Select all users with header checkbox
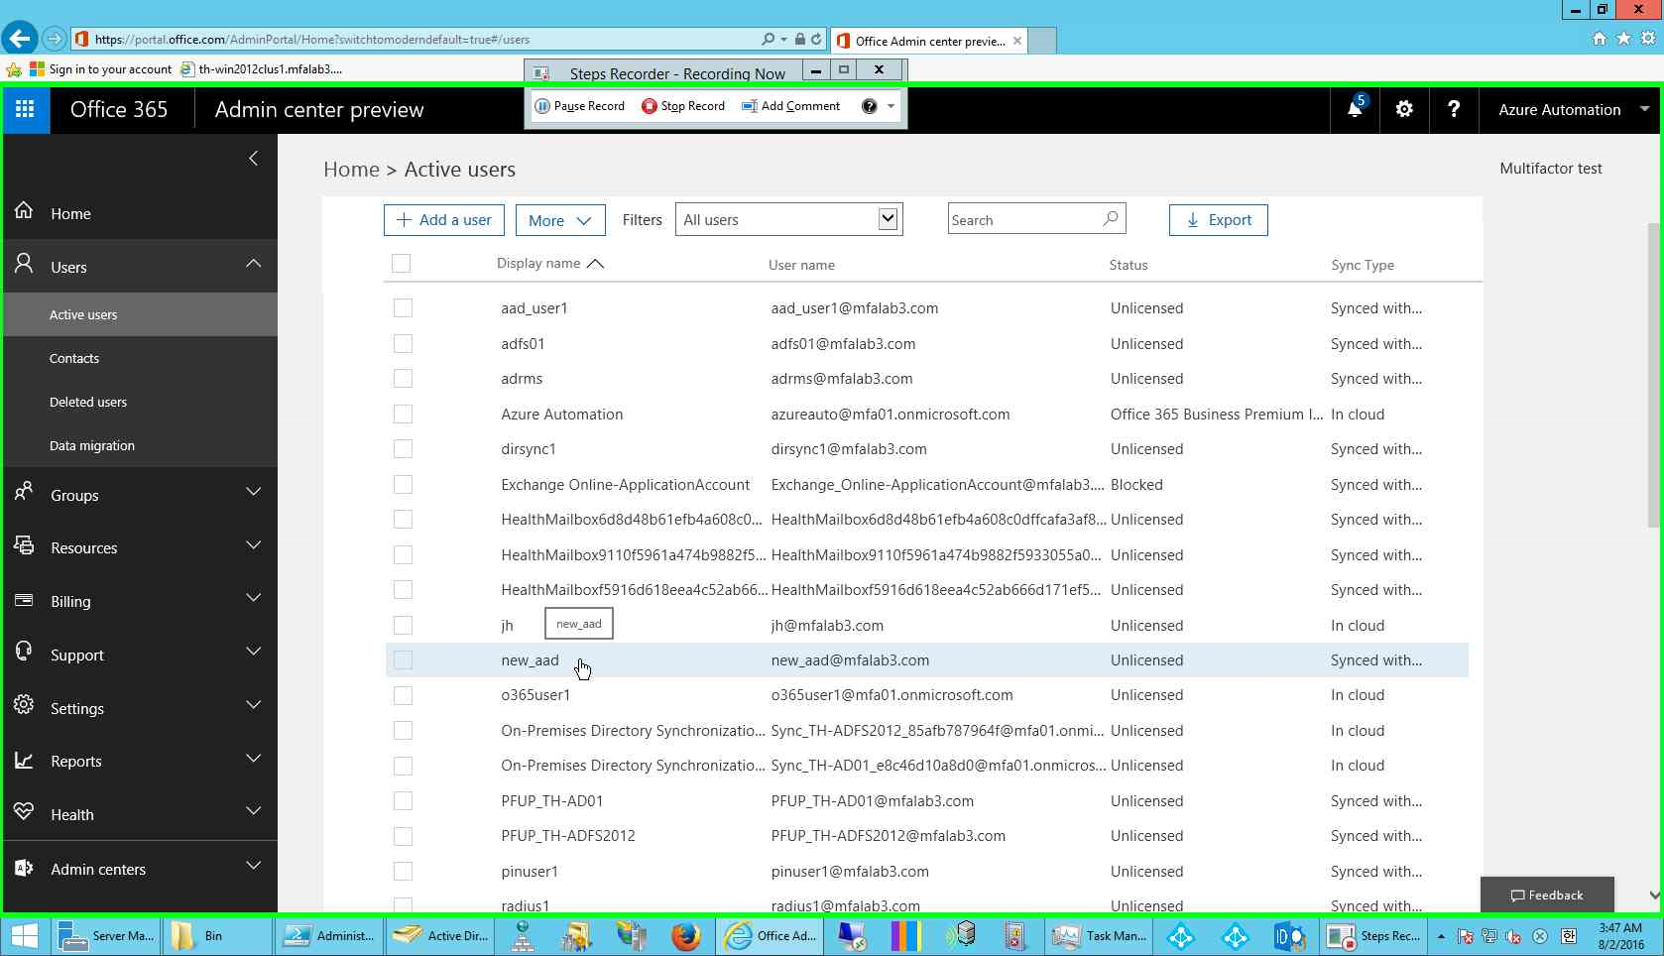 tap(402, 263)
